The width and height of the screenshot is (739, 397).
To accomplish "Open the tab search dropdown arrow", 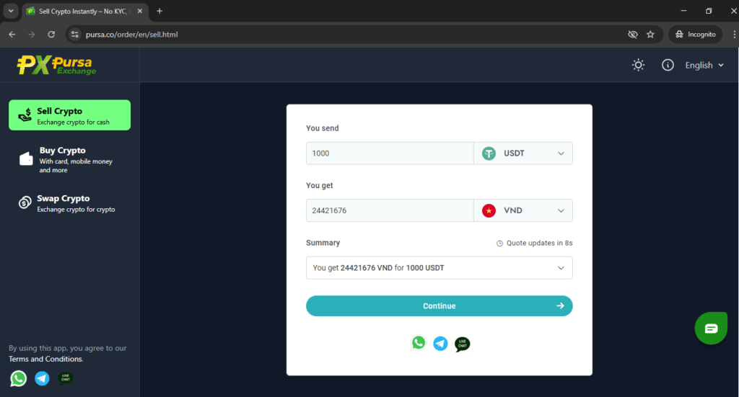I will 11,11.
